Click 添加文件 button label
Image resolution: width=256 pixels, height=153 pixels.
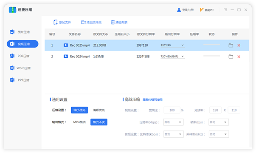(x=65, y=22)
